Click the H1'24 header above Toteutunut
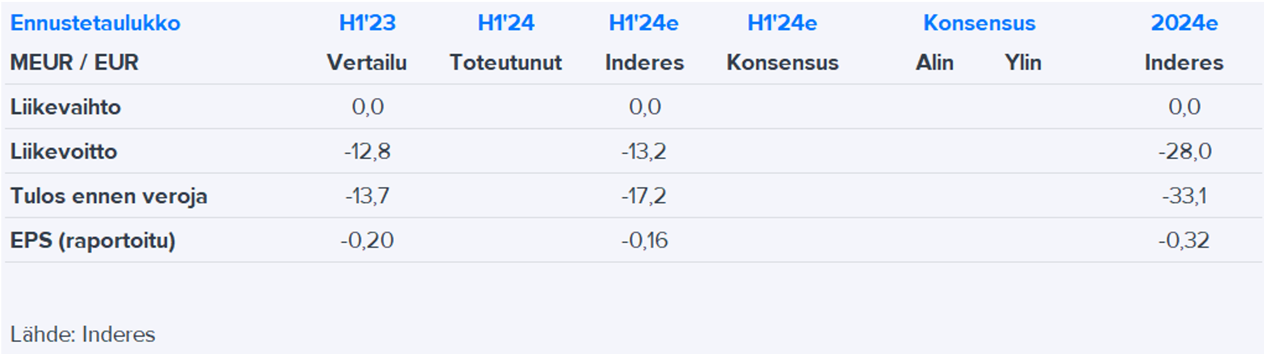1264x354 pixels. pyautogui.click(x=506, y=23)
